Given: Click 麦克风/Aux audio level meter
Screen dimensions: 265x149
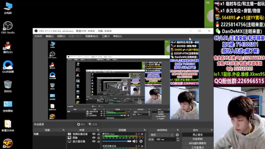Looking at the screenshot, I should [123, 136].
